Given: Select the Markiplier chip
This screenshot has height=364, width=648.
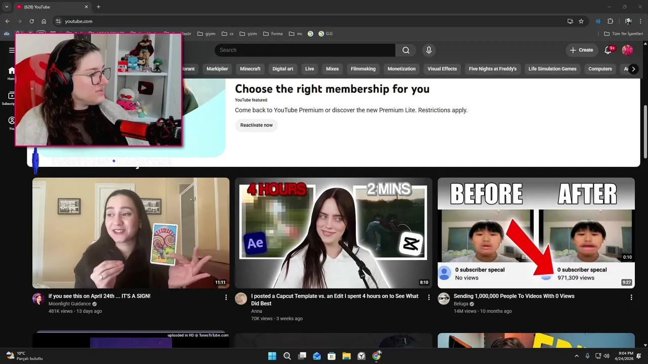Looking at the screenshot, I should point(217,69).
